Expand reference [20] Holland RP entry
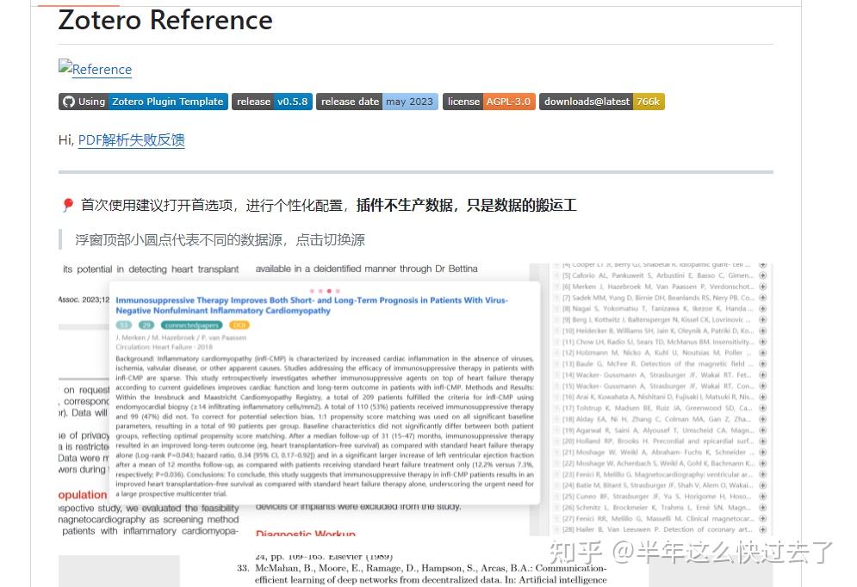Image resolution: width=857 pixels, height=587 pixels. click(x=763, y=441)
